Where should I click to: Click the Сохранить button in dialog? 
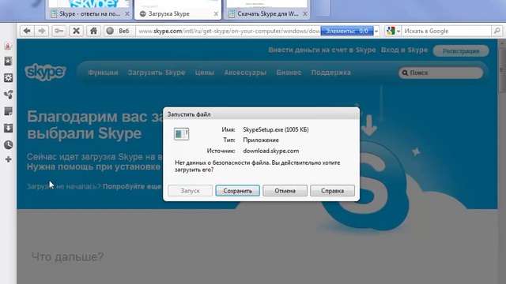click(x=237, y=191)
